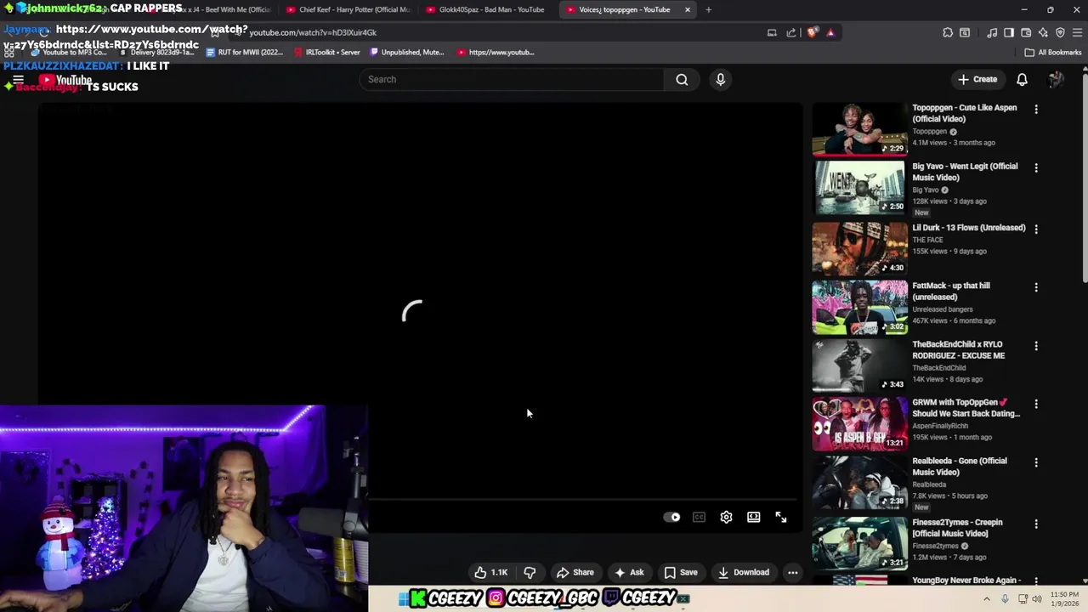Open the YouTube account avatar menu
The width and height of the screenshot is (1088, 612).
click(1056, 79)
